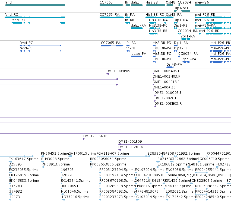Select EST EK143541.5prime label
This screenshot has width=231, height=201.
point(75,181)
